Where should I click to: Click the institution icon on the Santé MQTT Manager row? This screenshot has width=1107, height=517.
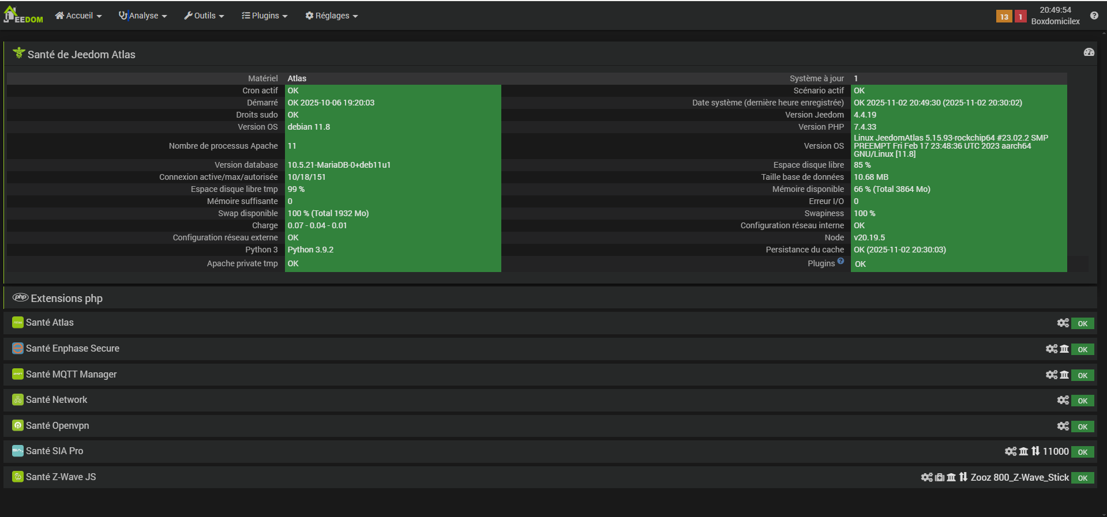(1064, 375)
